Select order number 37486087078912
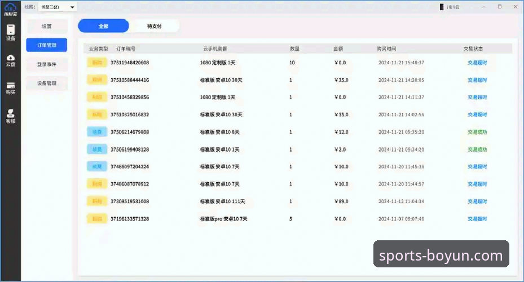This screenshot has height=282, width=524. [130, 184]
